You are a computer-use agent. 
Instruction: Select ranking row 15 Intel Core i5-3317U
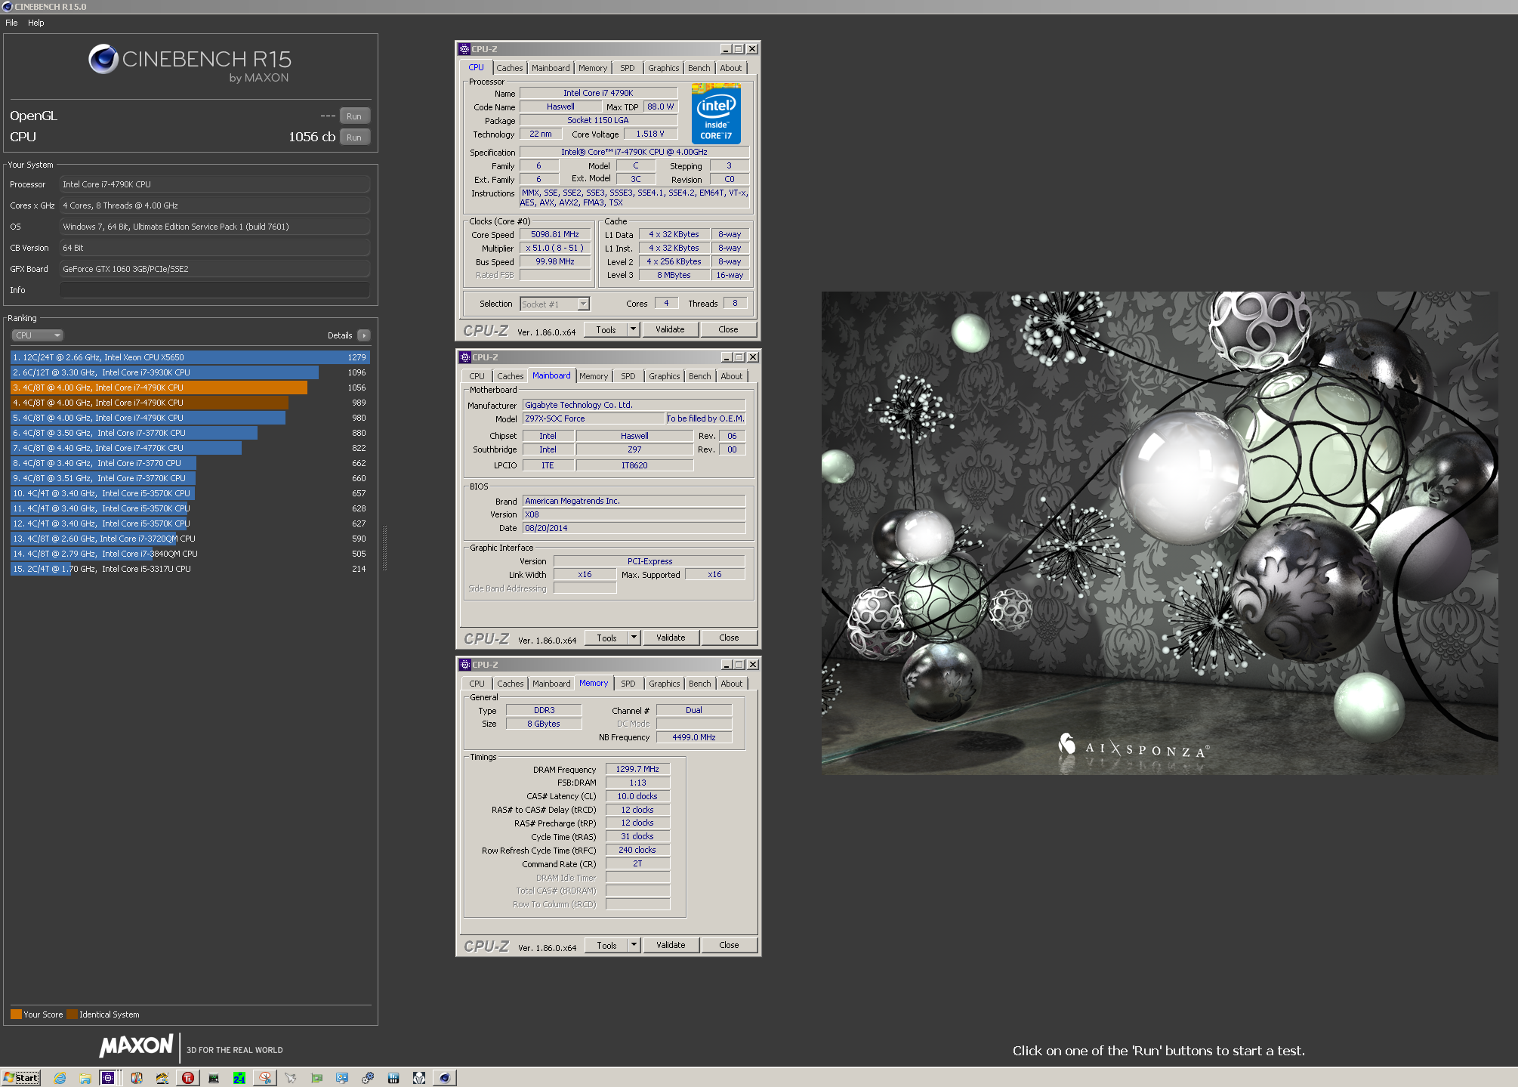190,569
